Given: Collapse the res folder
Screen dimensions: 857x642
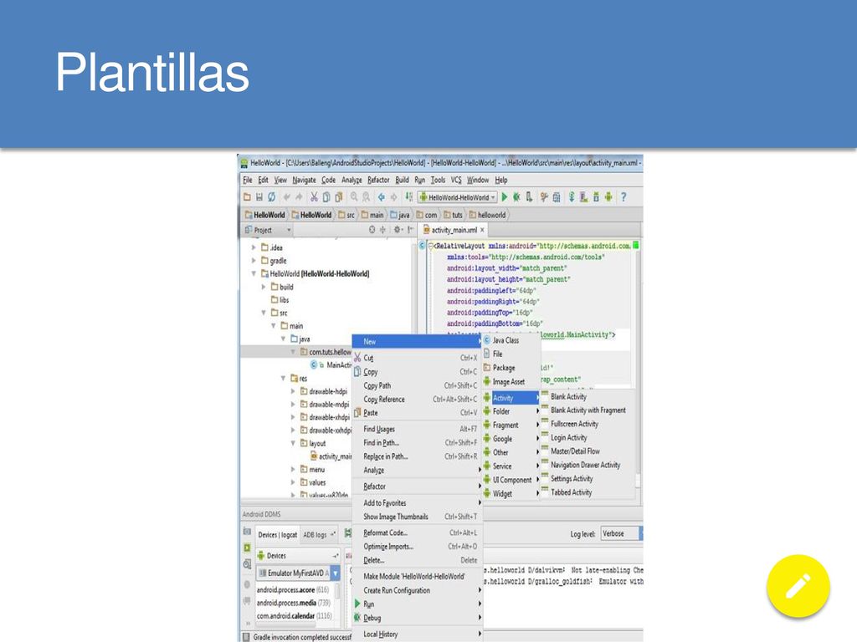Looking at the screenshot, I should (x=283, y=379).
